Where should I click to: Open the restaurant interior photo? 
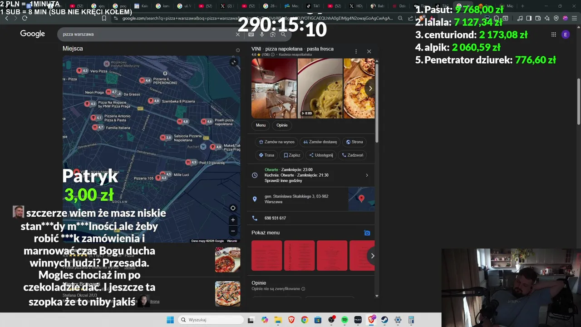[x=274, y=88]
